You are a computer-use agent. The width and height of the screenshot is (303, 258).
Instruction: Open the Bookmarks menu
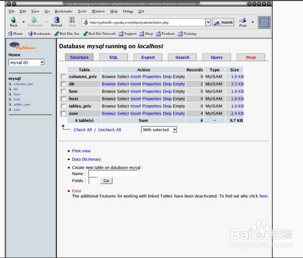click(x=64, y=11)
